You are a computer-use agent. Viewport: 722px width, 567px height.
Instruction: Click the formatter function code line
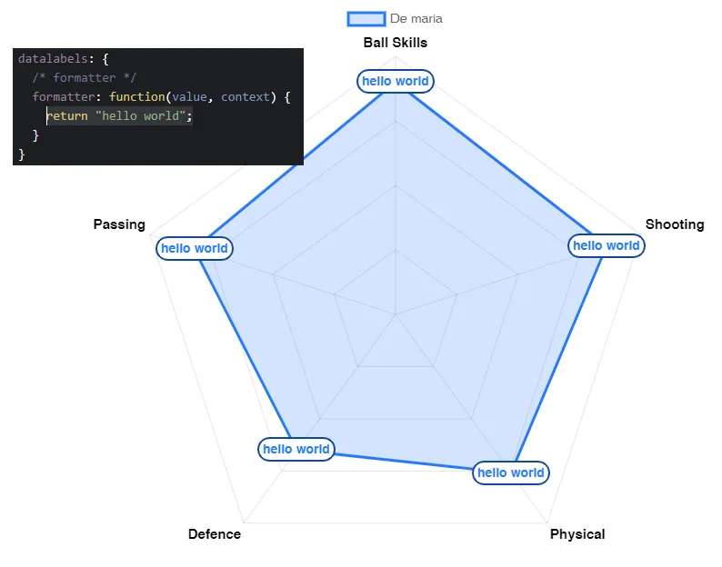(x=161, y=97)
